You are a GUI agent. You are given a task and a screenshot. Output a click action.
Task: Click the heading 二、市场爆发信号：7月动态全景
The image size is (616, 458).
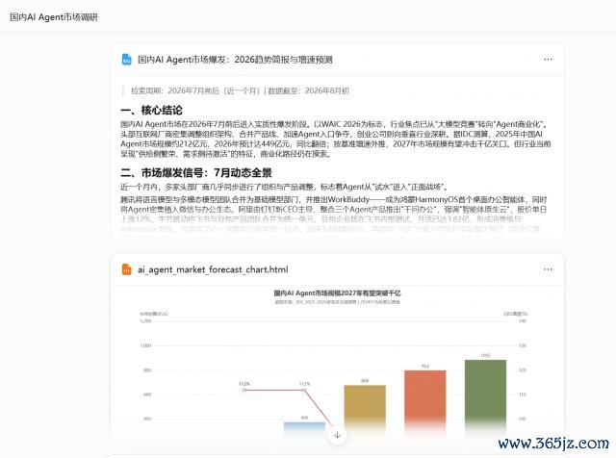(196, 173)
